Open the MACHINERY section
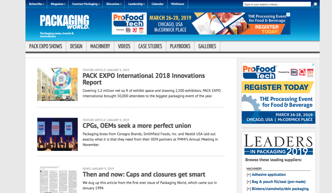The width and height of the screenshot is (332, 193). tap(100, 46)
